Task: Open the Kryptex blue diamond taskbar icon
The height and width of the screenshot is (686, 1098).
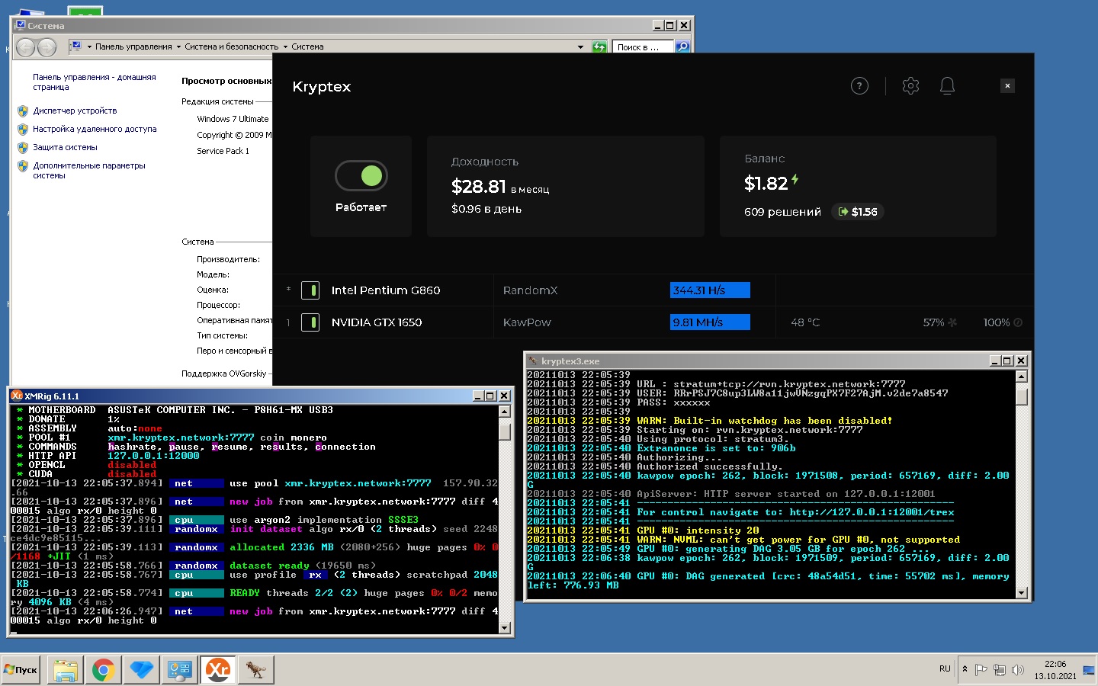Action: pyautogui.click(x=142, y=670)
